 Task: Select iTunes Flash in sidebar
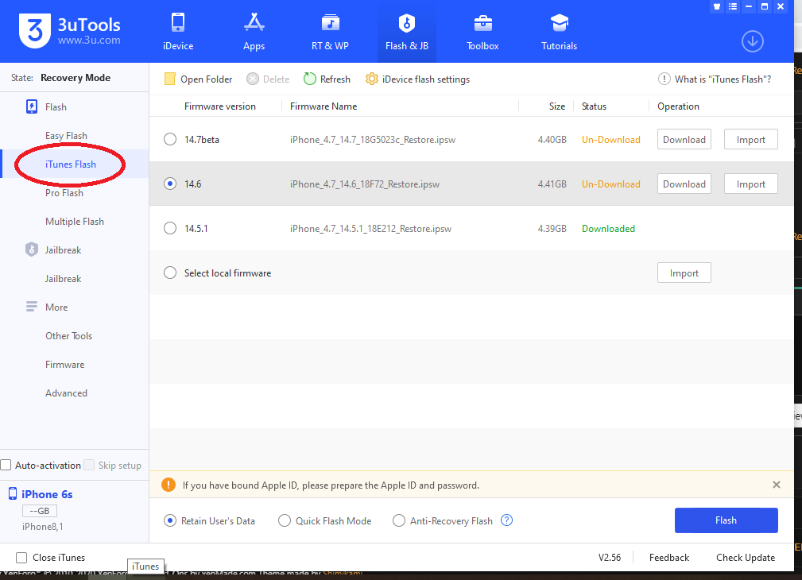pyautogui.click(x=71, y=164)
